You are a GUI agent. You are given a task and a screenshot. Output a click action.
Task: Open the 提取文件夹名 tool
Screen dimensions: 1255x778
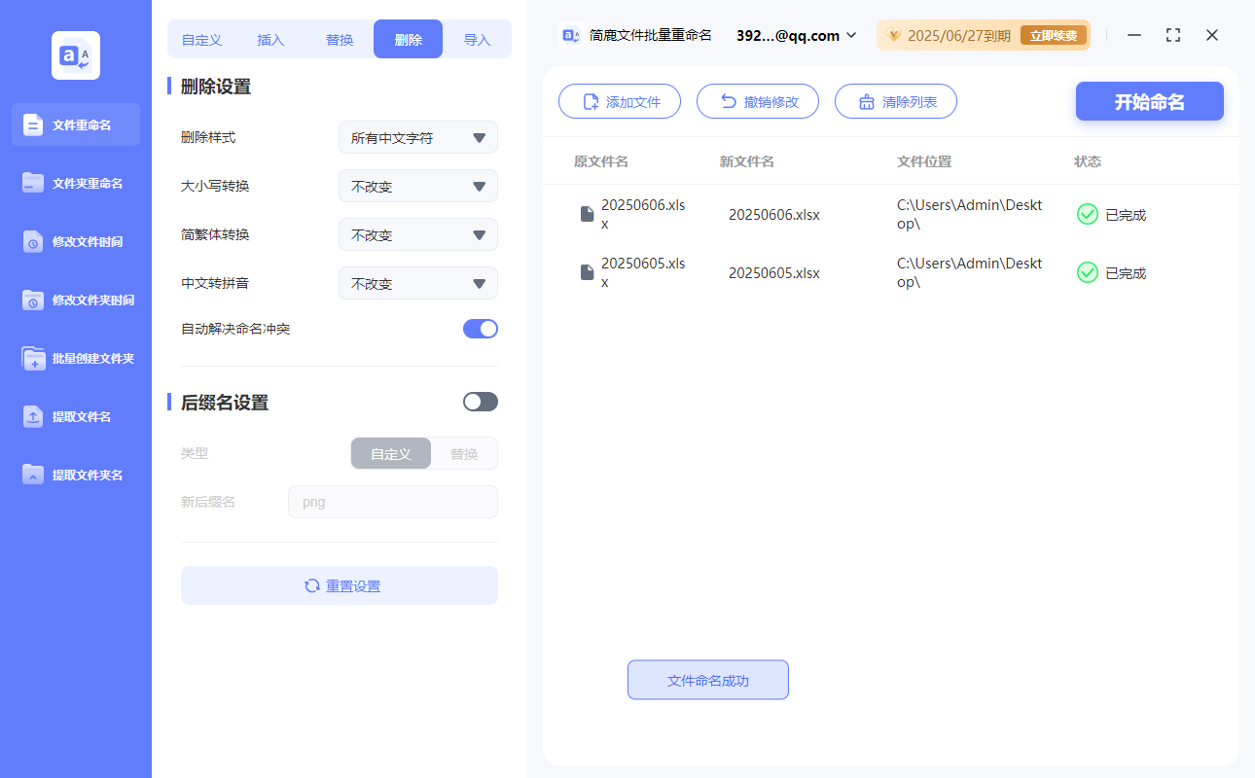pyautogui.click(x=75, y=475)
